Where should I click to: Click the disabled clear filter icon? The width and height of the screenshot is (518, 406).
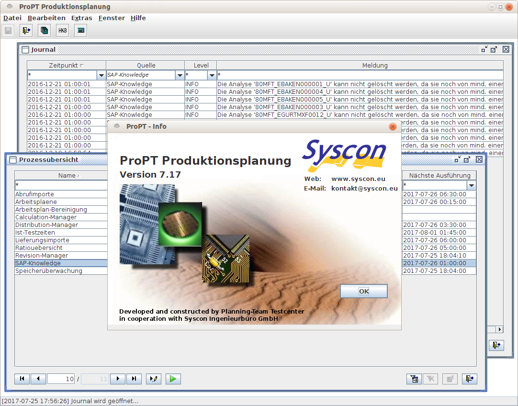(x=430, y=379)
